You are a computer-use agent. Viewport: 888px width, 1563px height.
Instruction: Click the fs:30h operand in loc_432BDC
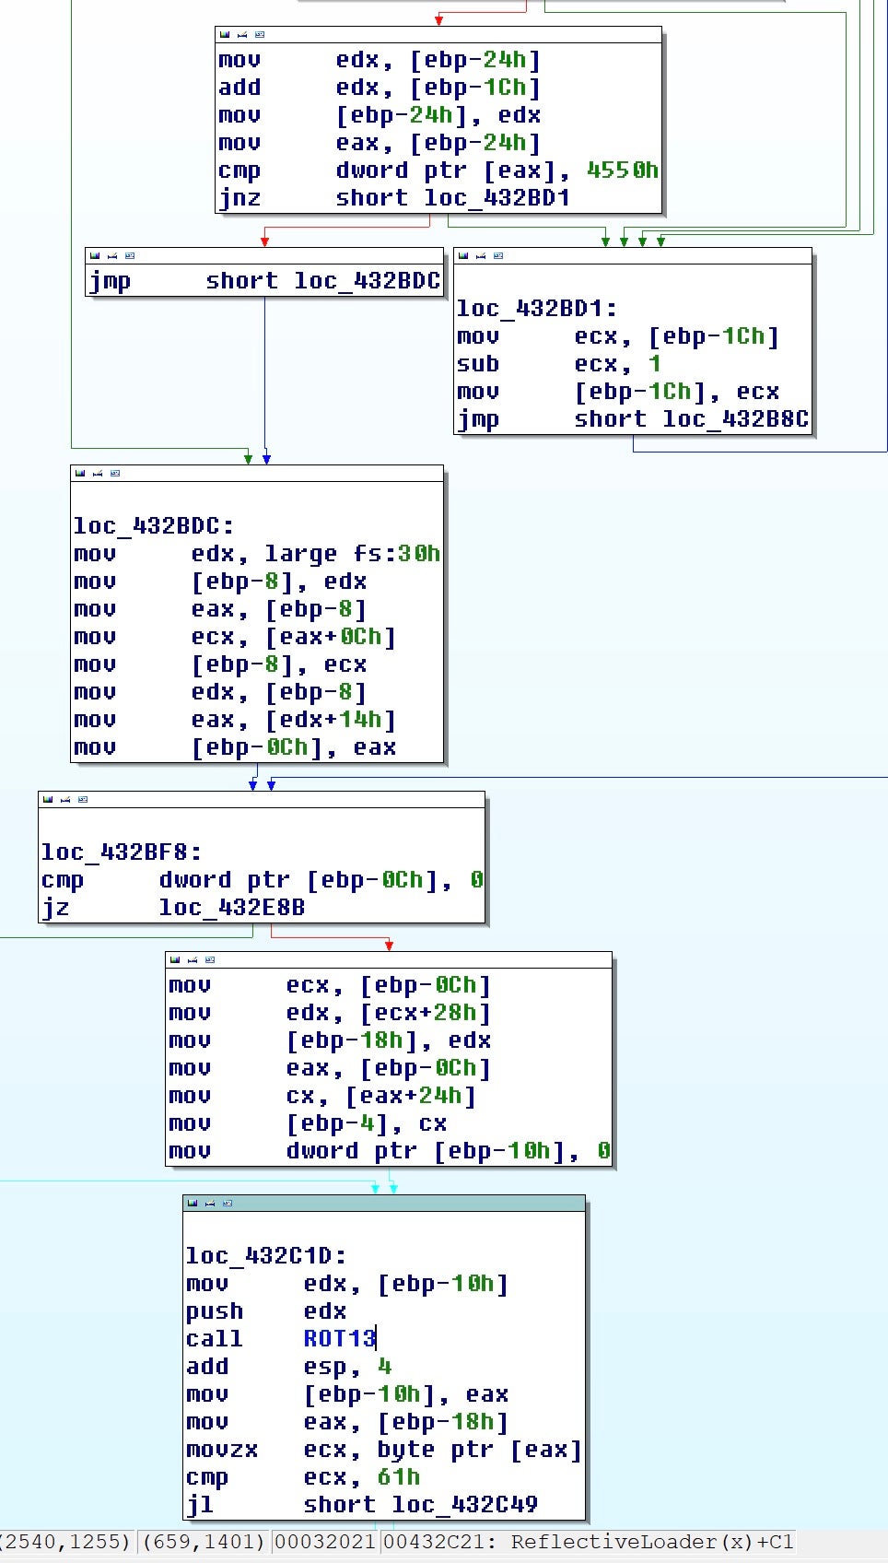396,554
